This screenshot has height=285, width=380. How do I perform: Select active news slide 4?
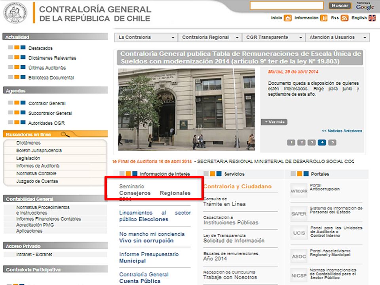pyautogui.click(x=322, y=142)
